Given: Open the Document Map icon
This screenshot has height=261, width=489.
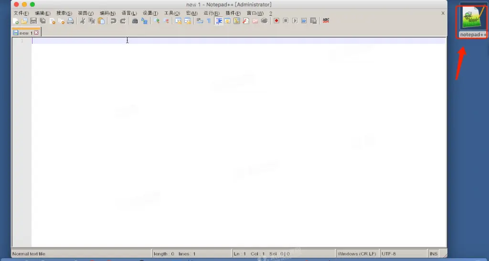Looking at the screenshot, I should pos(237,21).
